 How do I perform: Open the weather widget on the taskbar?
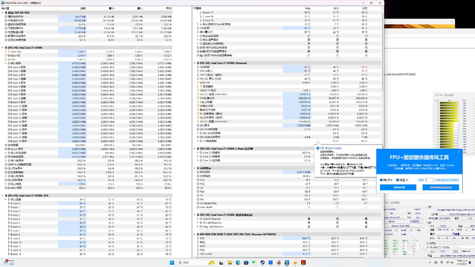coord(8,262)
